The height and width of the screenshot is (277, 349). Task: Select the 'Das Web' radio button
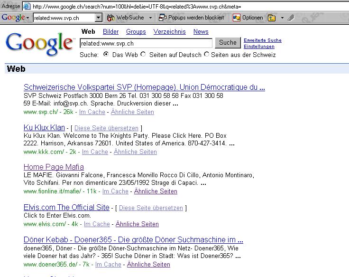coord(106,55)
